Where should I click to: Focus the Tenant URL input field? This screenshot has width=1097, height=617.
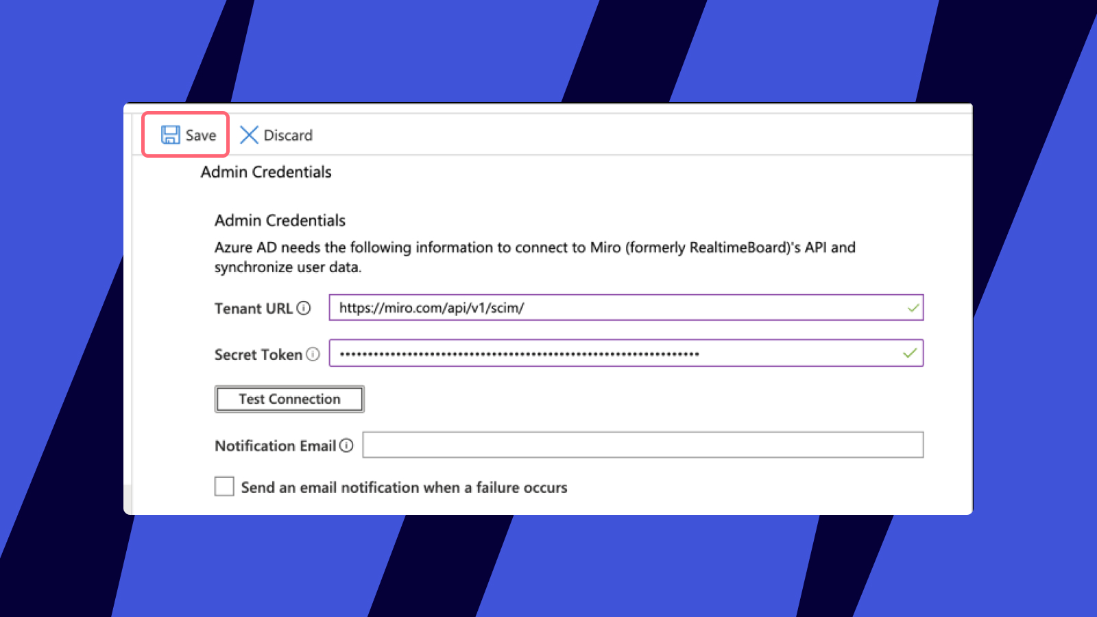pos(617,308)
